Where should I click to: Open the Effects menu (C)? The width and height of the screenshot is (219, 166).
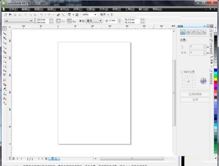coord(78,9)
